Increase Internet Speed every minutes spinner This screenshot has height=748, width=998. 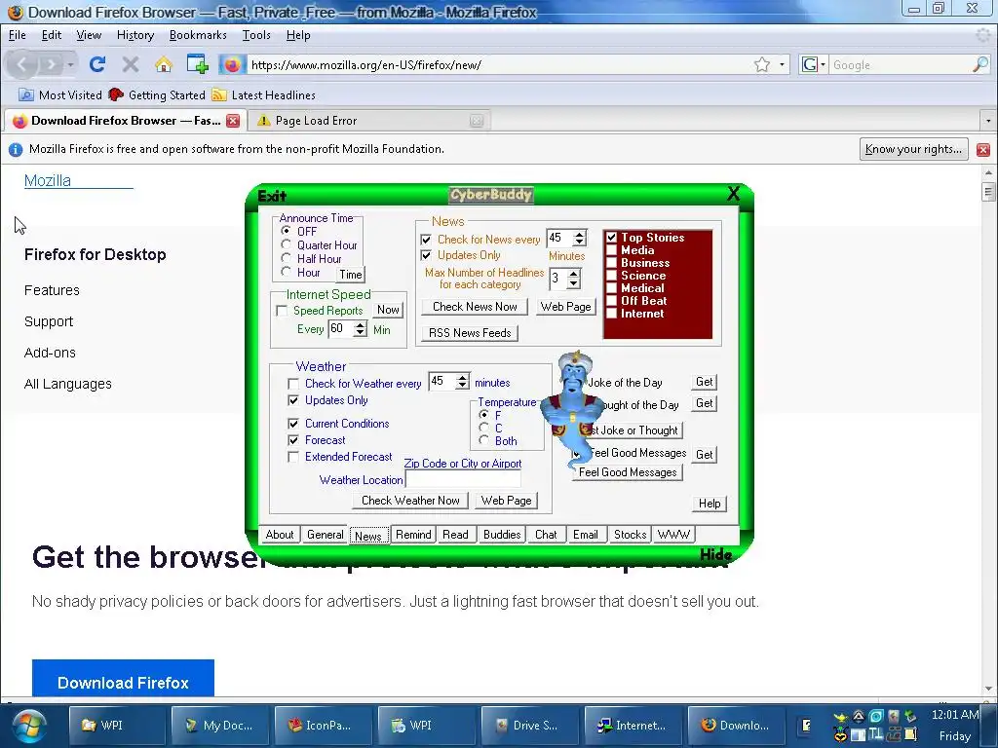(x=361, y=324)
